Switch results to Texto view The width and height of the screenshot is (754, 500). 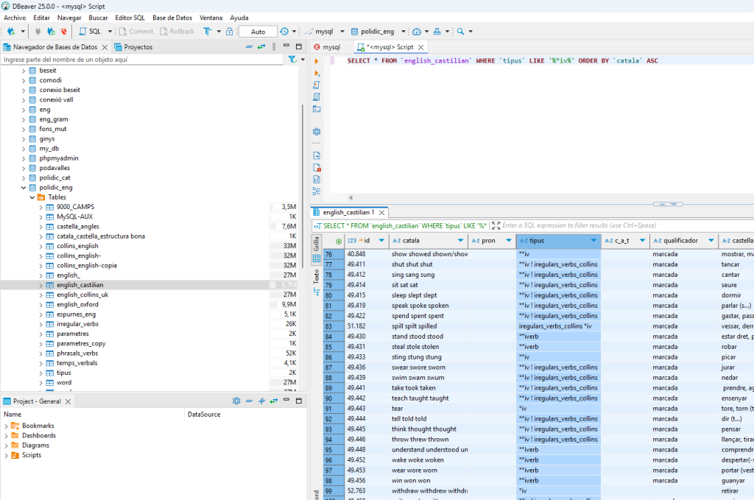(x=317, y=276)
